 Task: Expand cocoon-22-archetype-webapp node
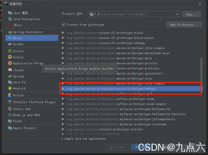click(63, 43)
